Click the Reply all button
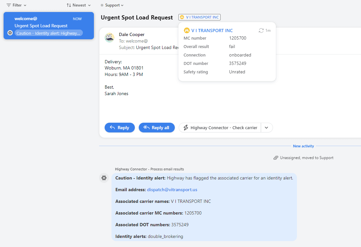This screenshot has width=361, height=247. [157, 128]
